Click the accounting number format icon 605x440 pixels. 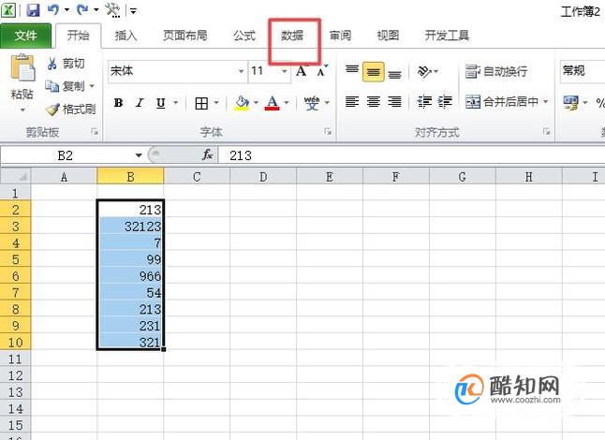coord(570,103)
